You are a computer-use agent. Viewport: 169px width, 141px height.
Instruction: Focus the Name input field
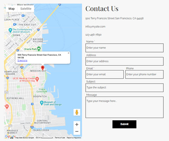click(125, 48)
